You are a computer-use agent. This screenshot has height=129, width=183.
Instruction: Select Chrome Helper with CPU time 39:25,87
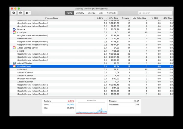pyautogui.click(x=91, y=26)
